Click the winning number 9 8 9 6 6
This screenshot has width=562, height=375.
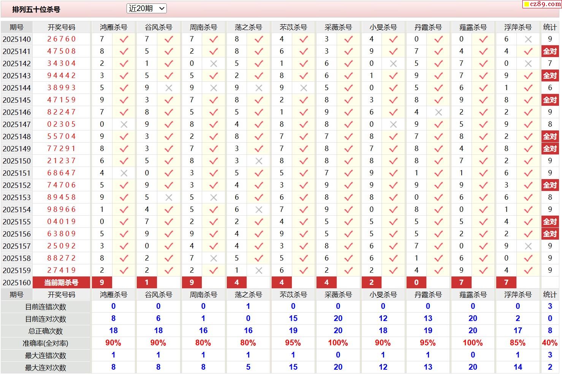62,210
